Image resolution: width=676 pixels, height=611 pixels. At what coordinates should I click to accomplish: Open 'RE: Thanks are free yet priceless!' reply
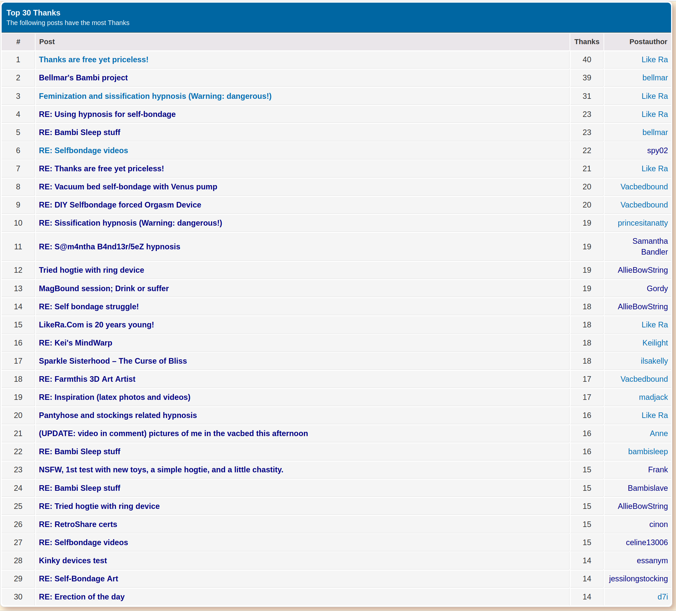pos(101,169)
